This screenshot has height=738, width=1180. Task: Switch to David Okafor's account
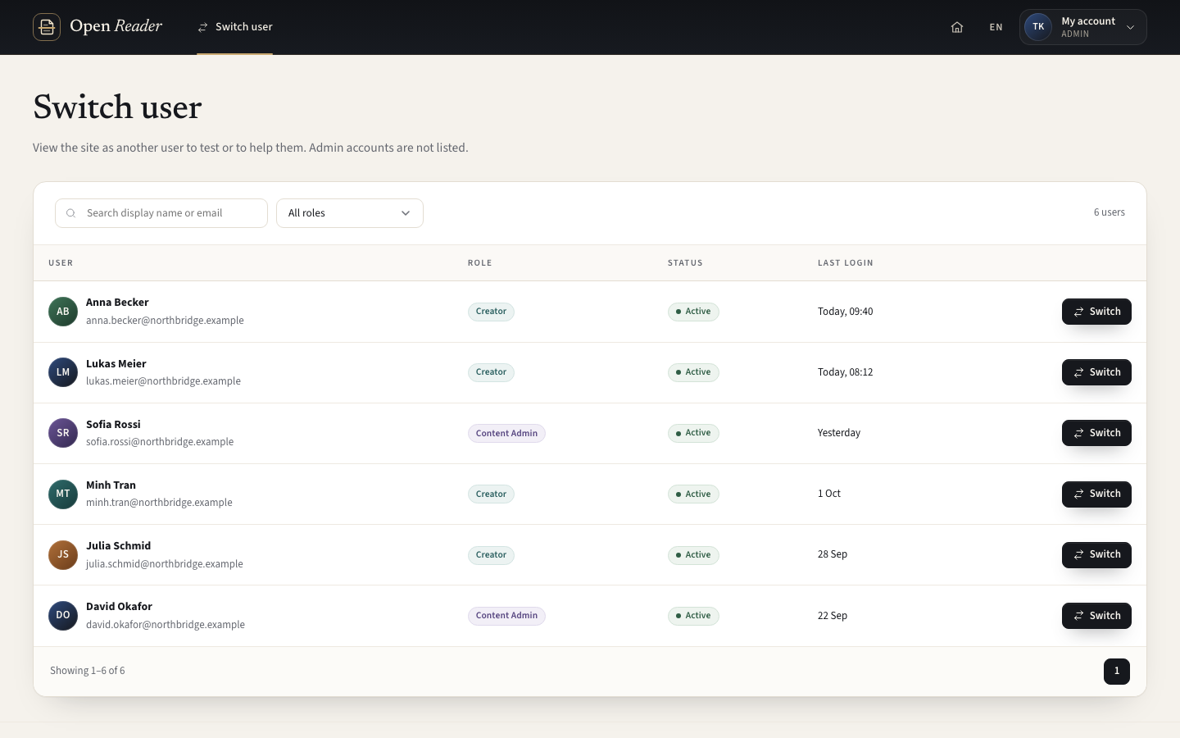coord(1096,616)
